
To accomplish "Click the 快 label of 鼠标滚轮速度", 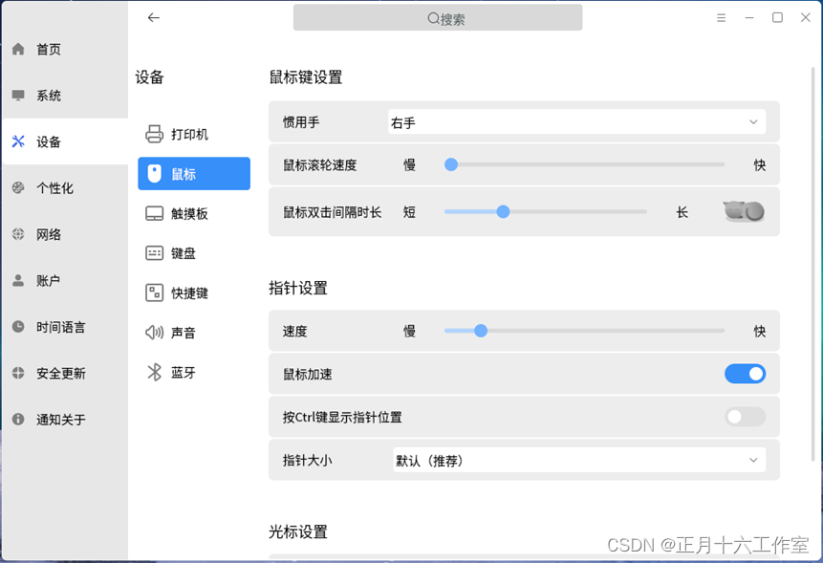I will 759,164.
